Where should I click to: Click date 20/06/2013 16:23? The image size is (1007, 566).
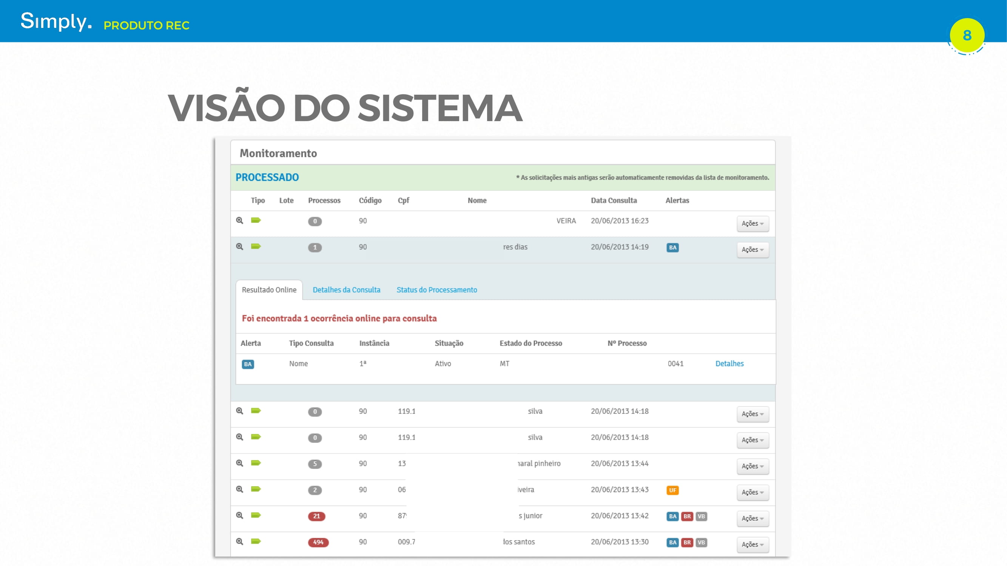click(x=620, y=221)
